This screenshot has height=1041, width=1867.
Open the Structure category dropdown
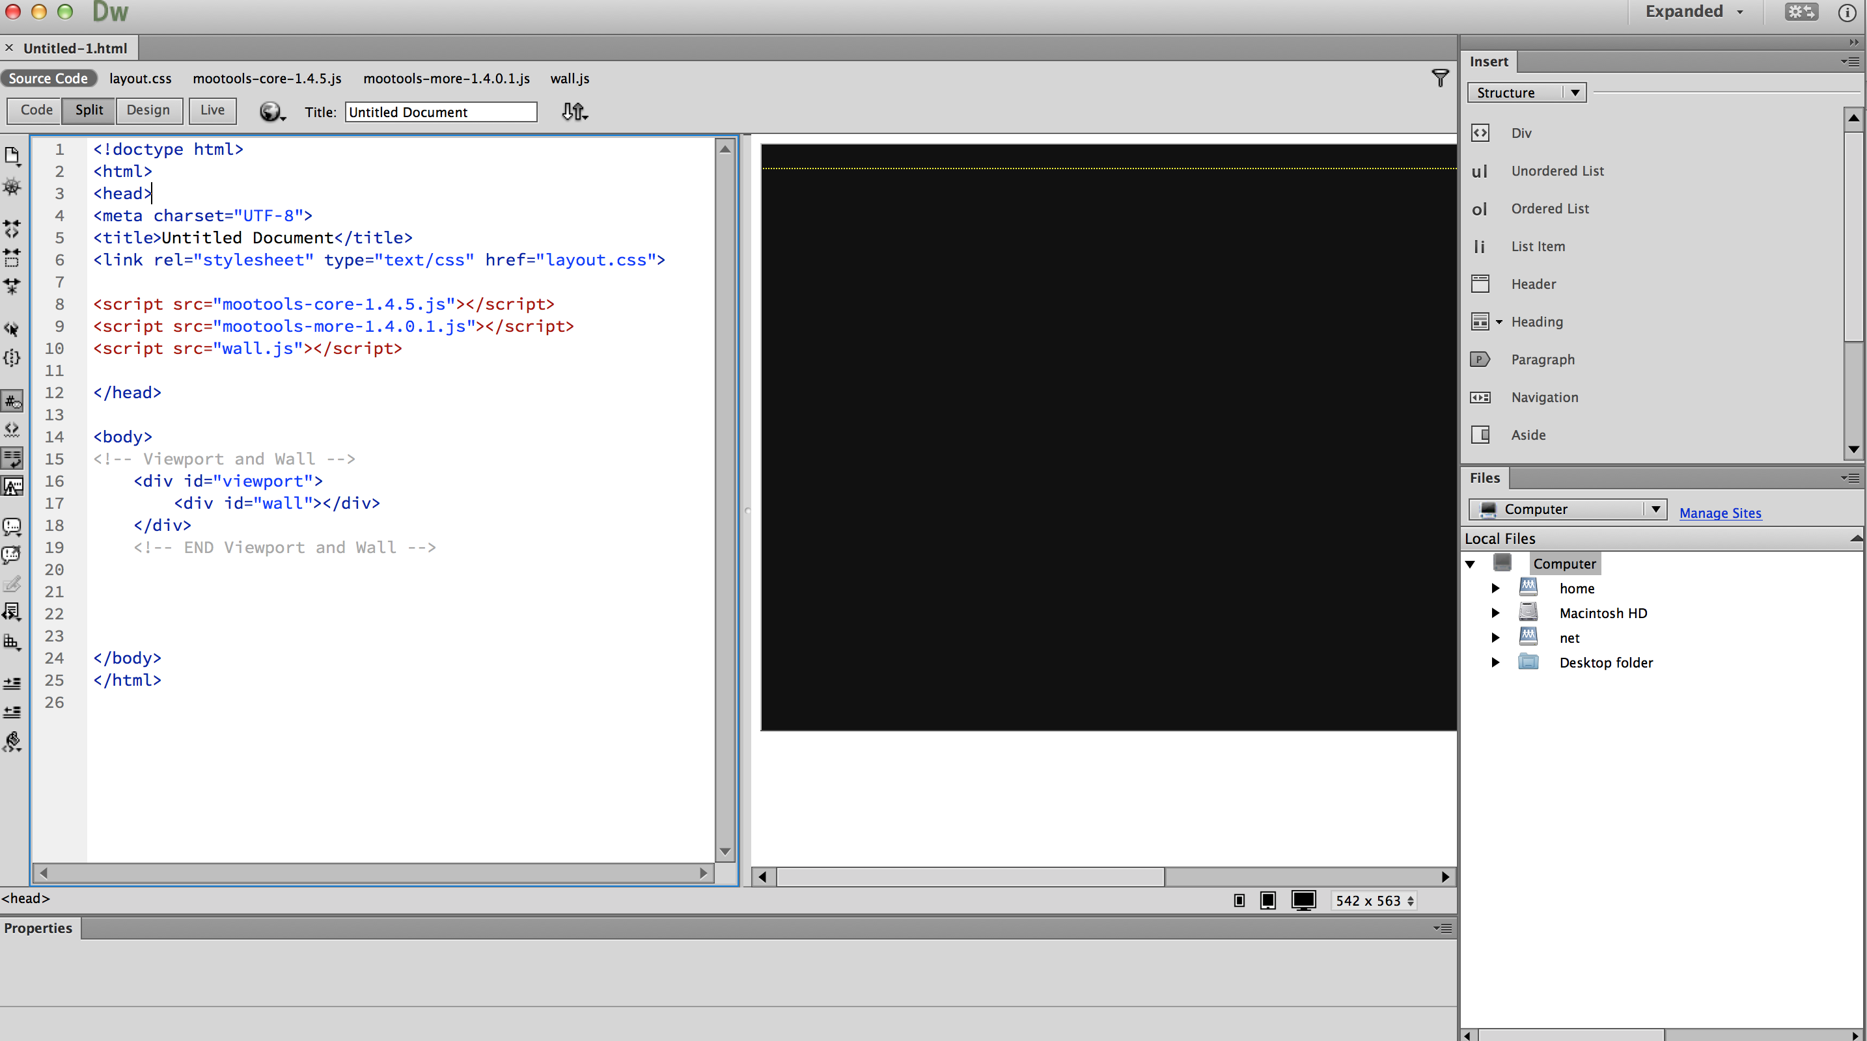click(x=1527, y=93)
